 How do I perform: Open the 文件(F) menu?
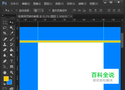[14, 4]
